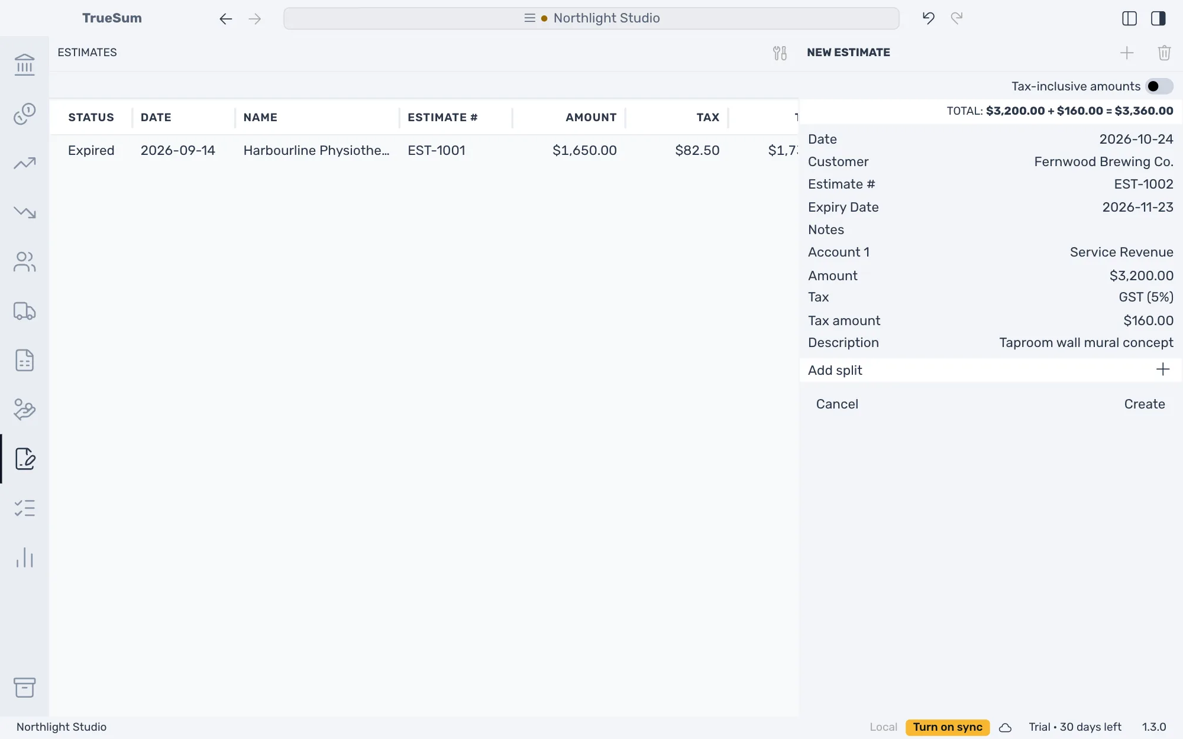Toggle the right detail panel
Viewport: 1183px width, 739px height.
point(1158,18)
